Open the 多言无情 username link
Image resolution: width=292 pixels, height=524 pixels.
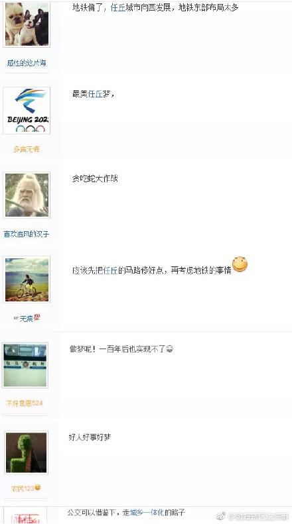click(x=27, y=149)
